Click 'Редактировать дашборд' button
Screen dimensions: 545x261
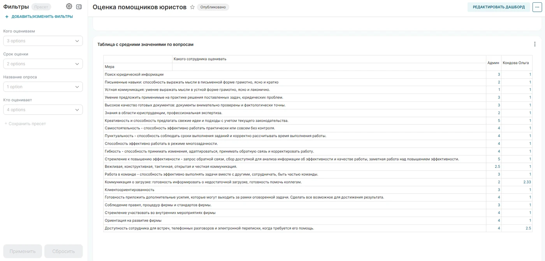coord(499,7)
